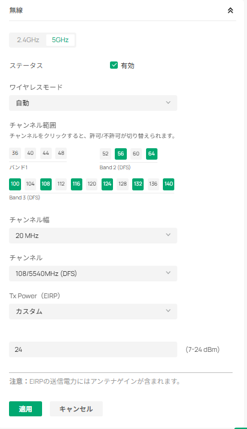Select the 5GHz tab

60,40
